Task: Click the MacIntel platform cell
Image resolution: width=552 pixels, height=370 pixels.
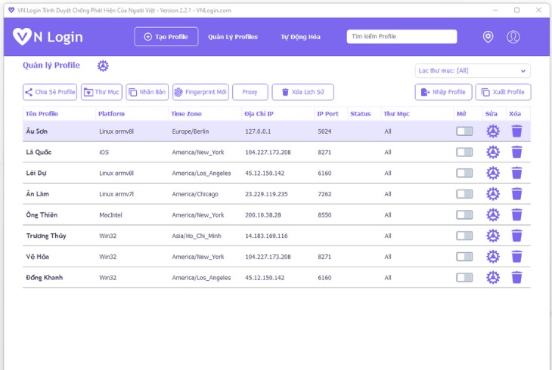Action: pyautogui.click(x=110, y=215)
